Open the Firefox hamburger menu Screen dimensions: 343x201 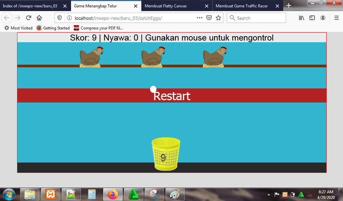click(x=337, y=18)
